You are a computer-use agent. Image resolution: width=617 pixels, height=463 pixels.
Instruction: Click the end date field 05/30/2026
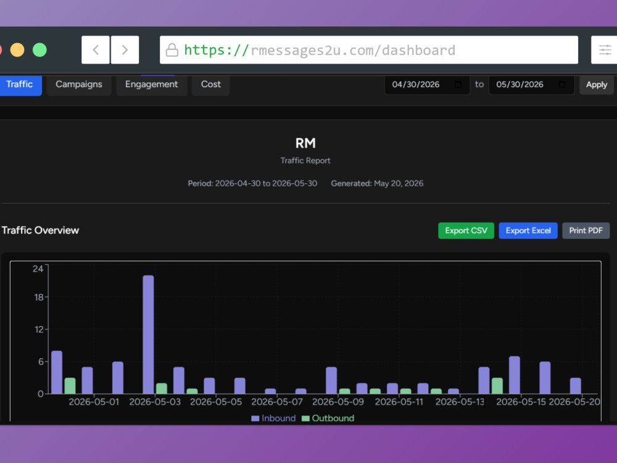(x=531, y=85)
